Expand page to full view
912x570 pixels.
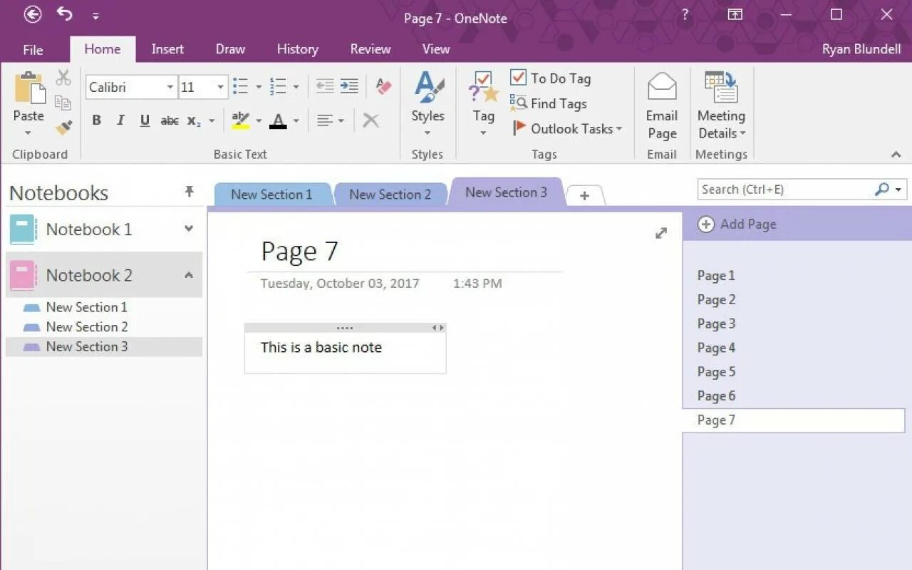pos(661,233)
